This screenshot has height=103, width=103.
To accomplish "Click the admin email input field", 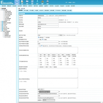I will coord(48,24).
